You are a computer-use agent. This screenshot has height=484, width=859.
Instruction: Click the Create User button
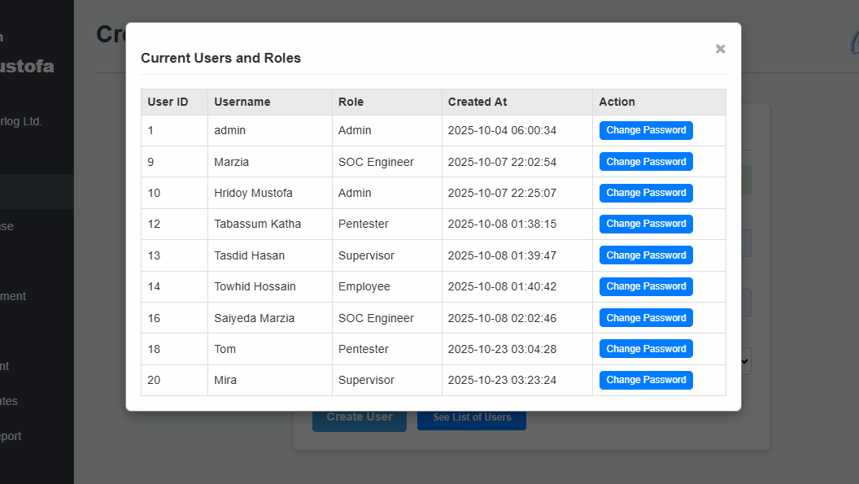tap(359, 417)
